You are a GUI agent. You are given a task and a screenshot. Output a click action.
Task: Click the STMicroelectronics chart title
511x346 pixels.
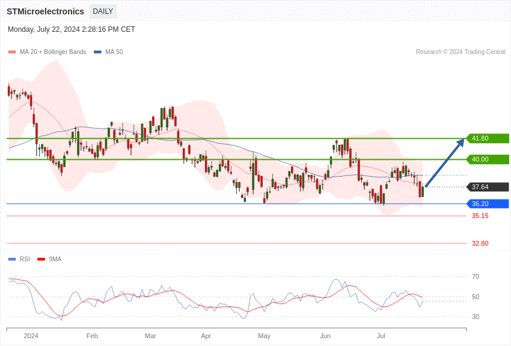tap(45, 11)
